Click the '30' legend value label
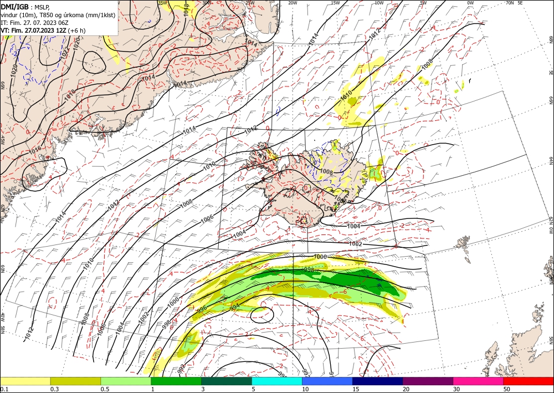Viewport: 554px width, 393px height. (x=456, y=389)
